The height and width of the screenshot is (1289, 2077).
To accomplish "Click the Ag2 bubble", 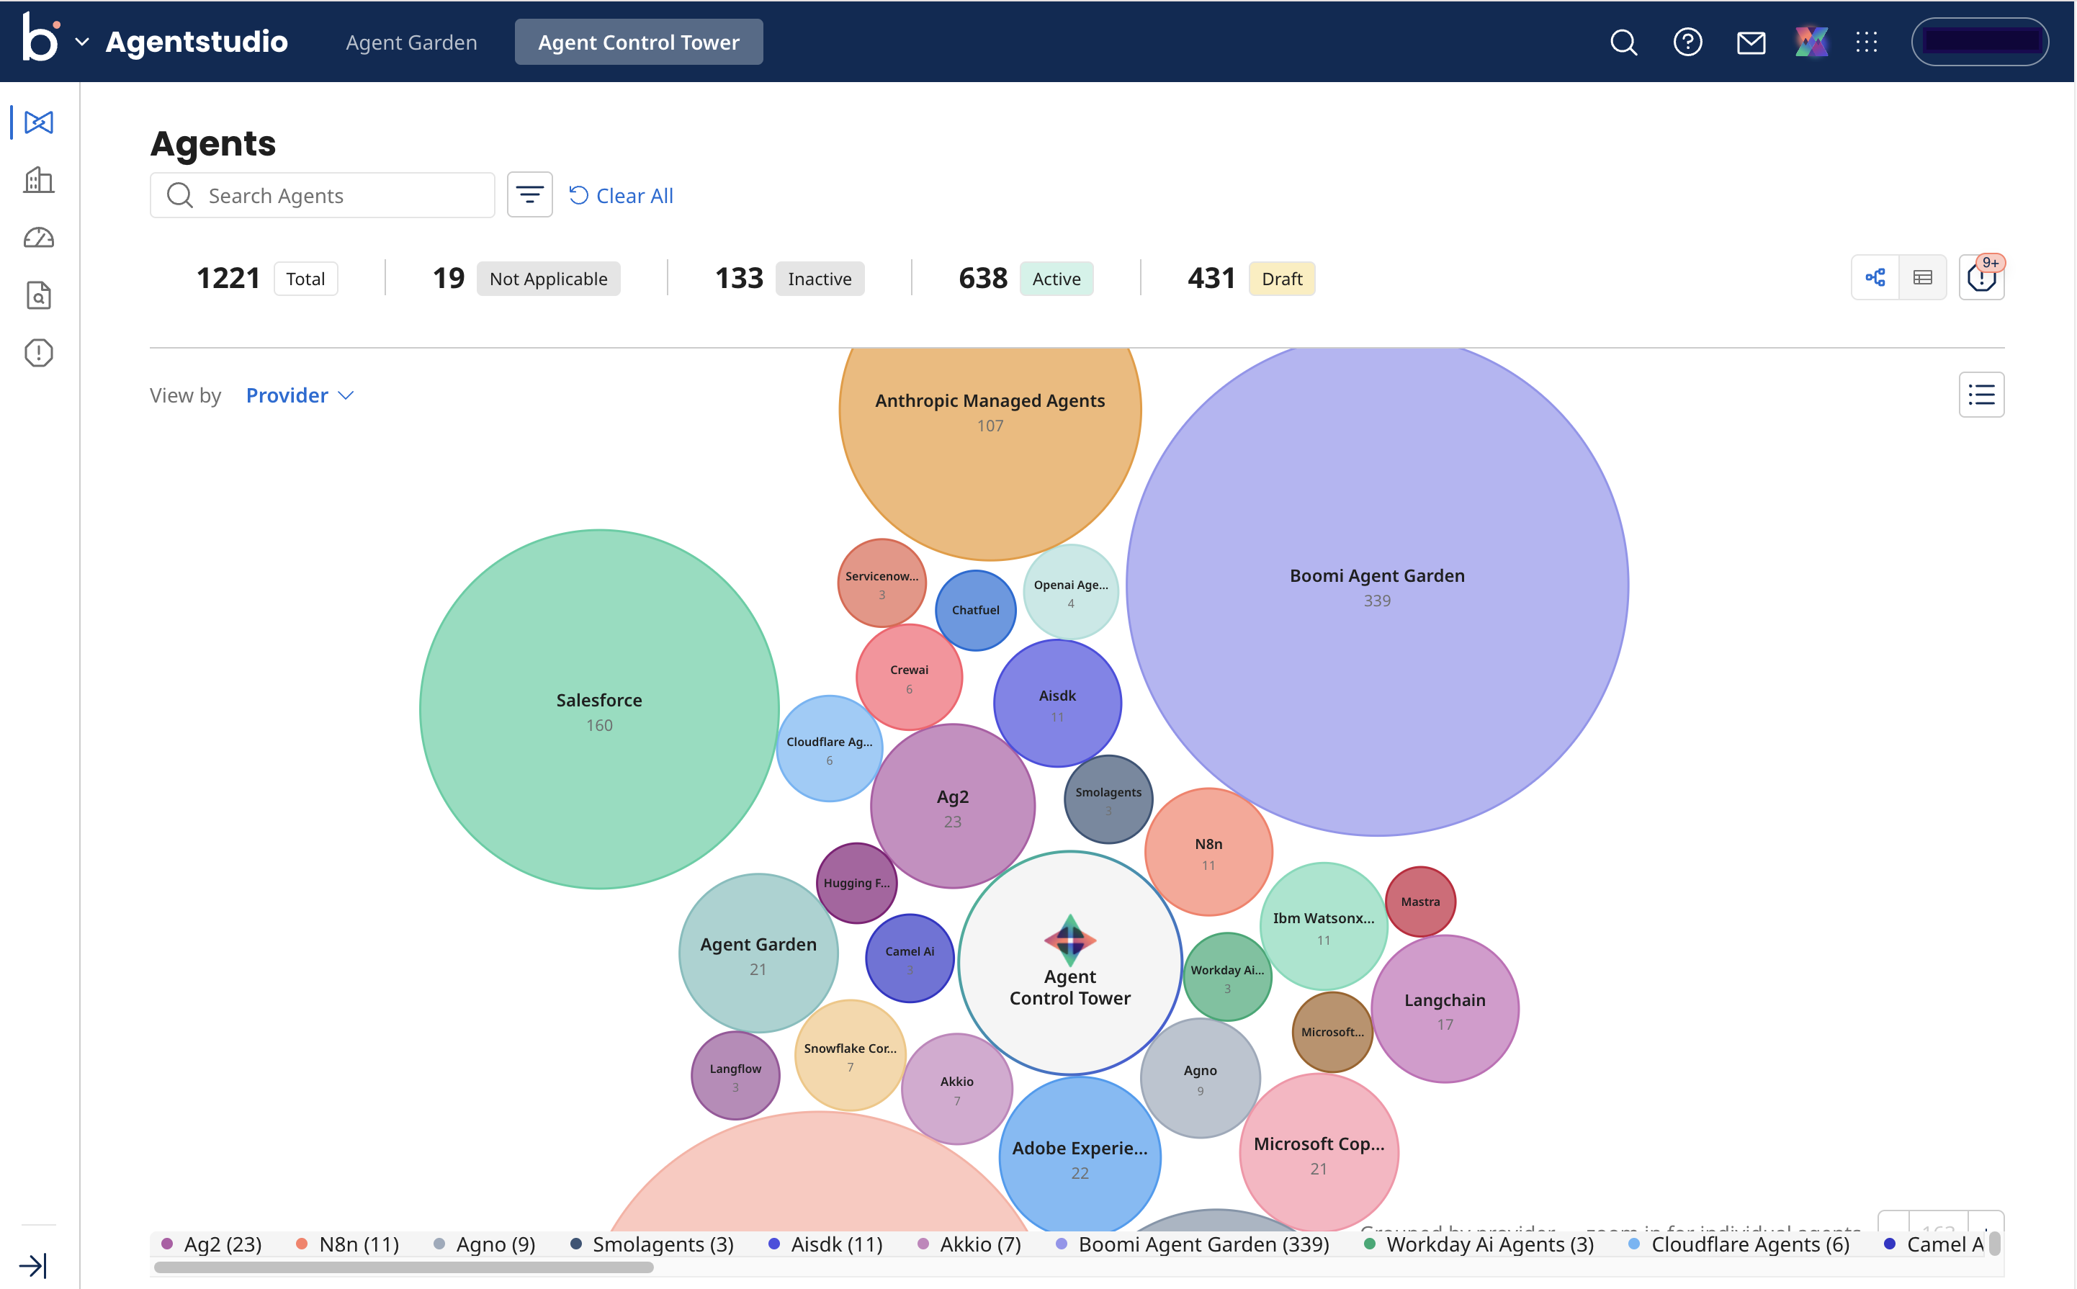I will 952,806.
